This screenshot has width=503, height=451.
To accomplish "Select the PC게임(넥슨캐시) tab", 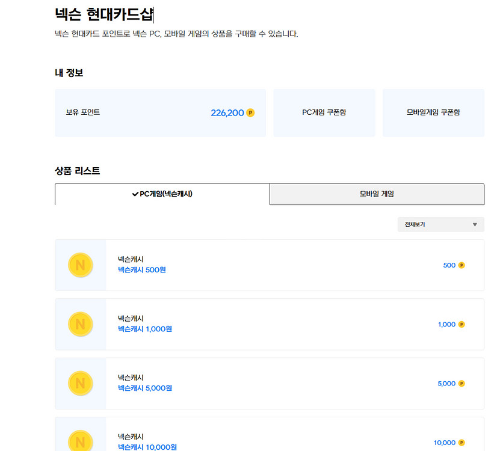I will (162, 194).
